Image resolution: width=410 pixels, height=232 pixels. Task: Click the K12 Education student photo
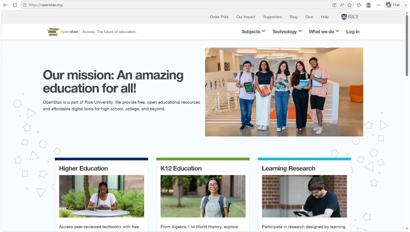pyautogui.click(x=203, y=196)
